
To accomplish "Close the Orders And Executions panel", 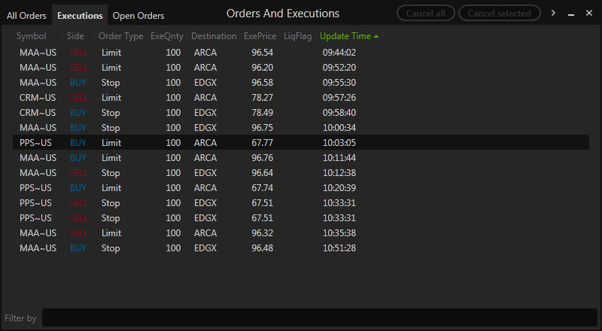I will pyautogui.click(x=589, y=13).
